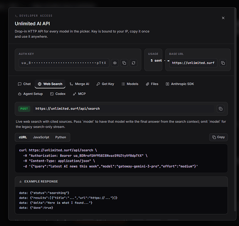239x226 pixels.
Task: Show the JavaScript code sample
Action: pyautogui.click(x=41, y=137)
